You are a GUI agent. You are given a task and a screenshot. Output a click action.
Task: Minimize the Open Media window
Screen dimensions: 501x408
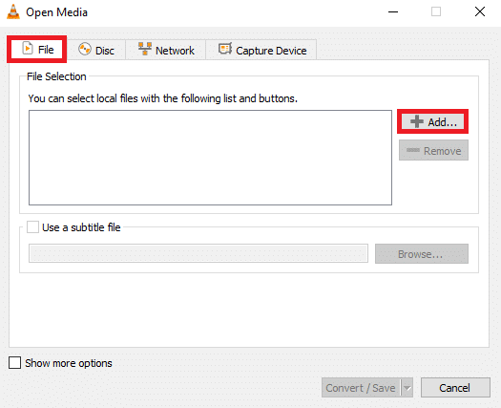[x=393, y=11]
